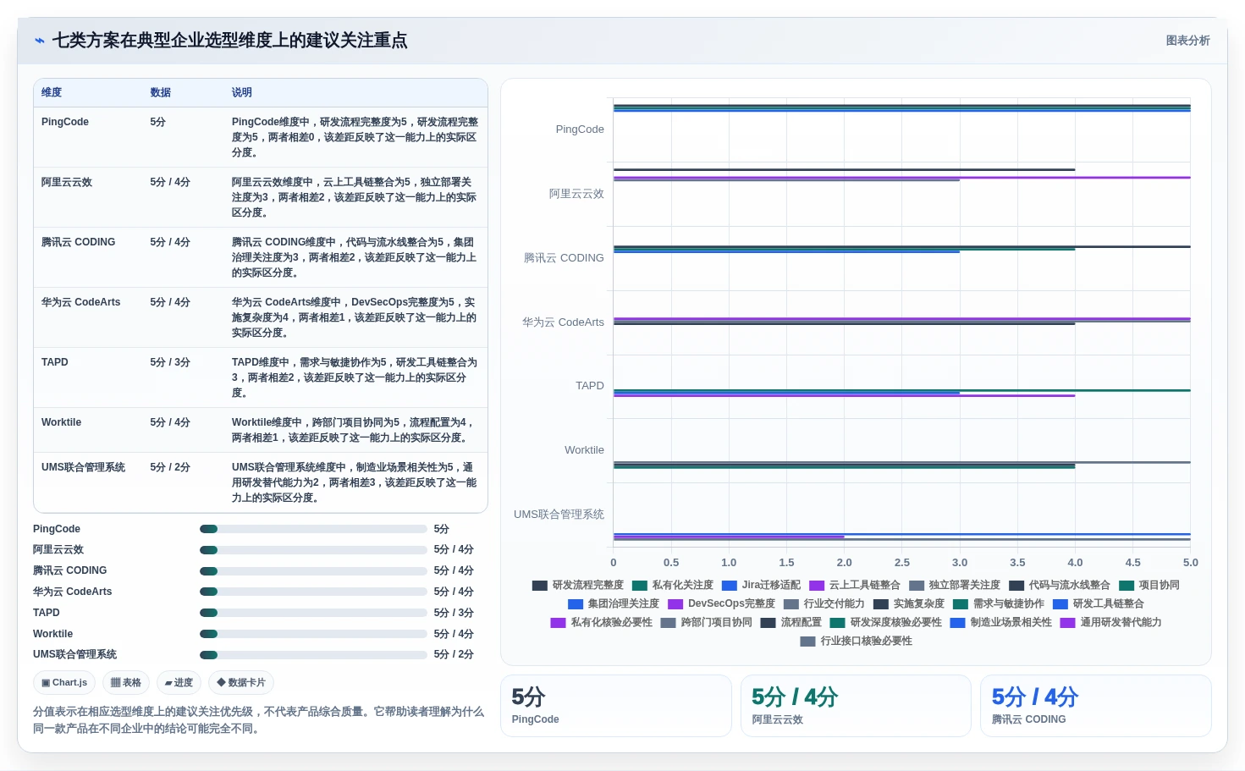Open the 腾讯云 CODING 5分 / 4分 summary card
Viewport: 1245px width, 771px height.
[x=1096, y=706]
